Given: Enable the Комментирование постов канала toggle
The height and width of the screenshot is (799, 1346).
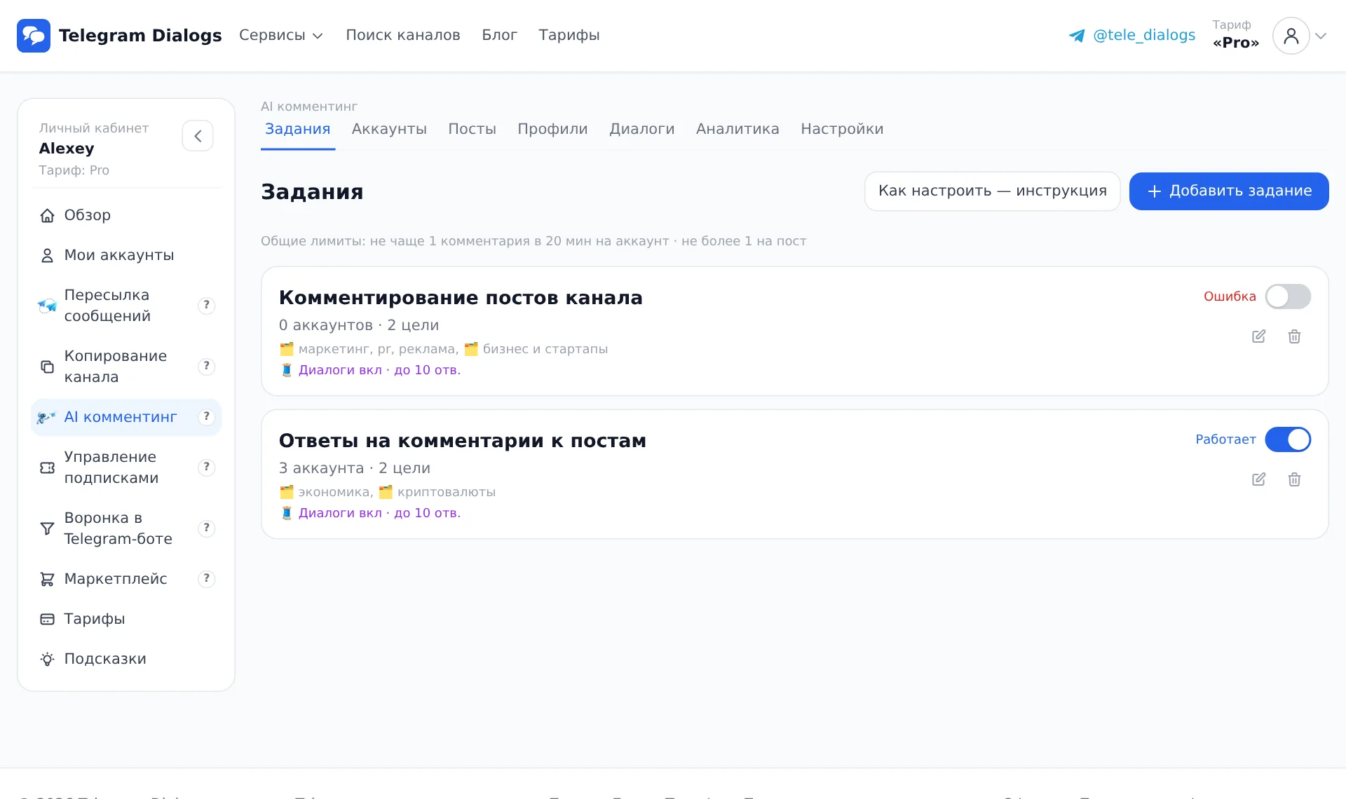Looking at the screenshot, I should 1288,296.
